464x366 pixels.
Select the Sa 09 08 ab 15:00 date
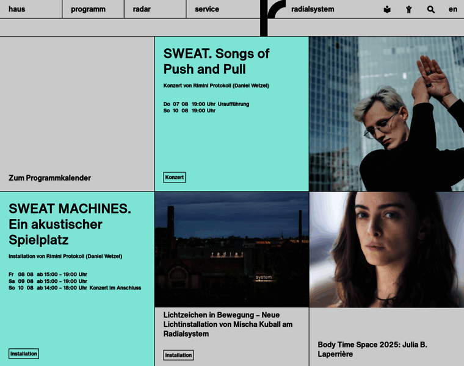(48, 281)
